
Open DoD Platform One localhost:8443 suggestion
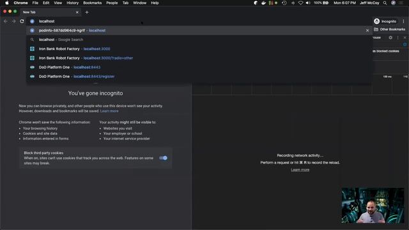point(199,67)
